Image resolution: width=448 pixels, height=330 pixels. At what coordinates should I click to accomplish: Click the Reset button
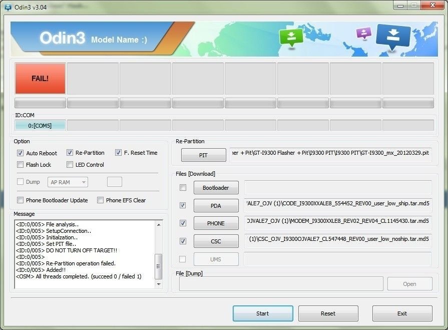328,313
